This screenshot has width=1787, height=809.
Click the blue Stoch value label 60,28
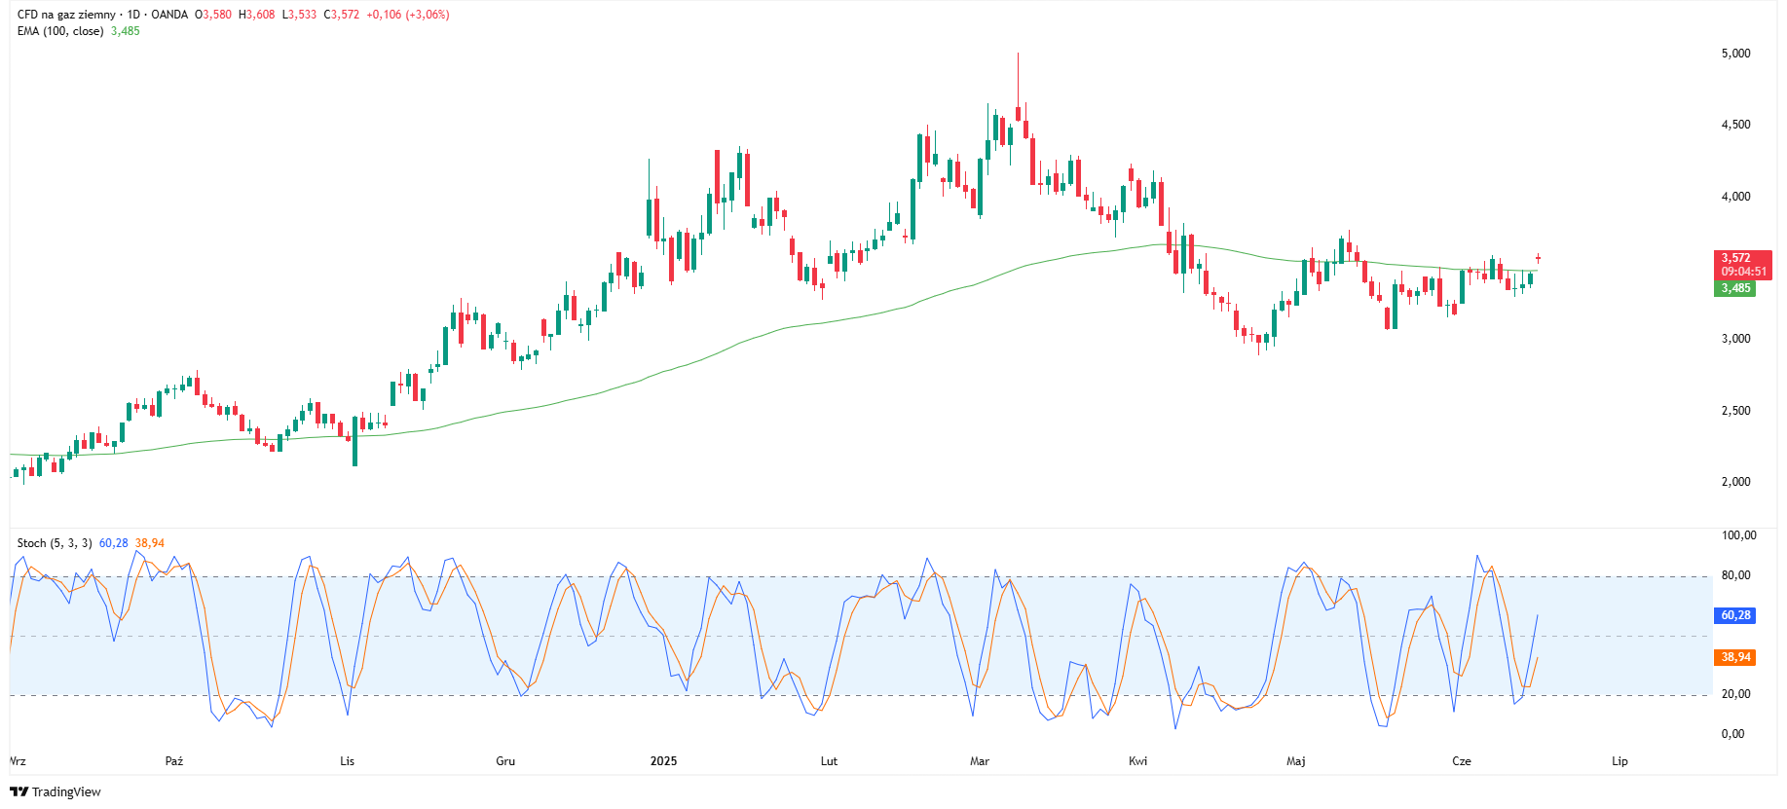click(x=1735, y=615)
